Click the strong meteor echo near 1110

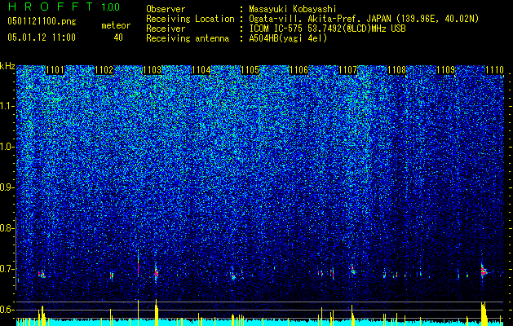coord(484,271)
